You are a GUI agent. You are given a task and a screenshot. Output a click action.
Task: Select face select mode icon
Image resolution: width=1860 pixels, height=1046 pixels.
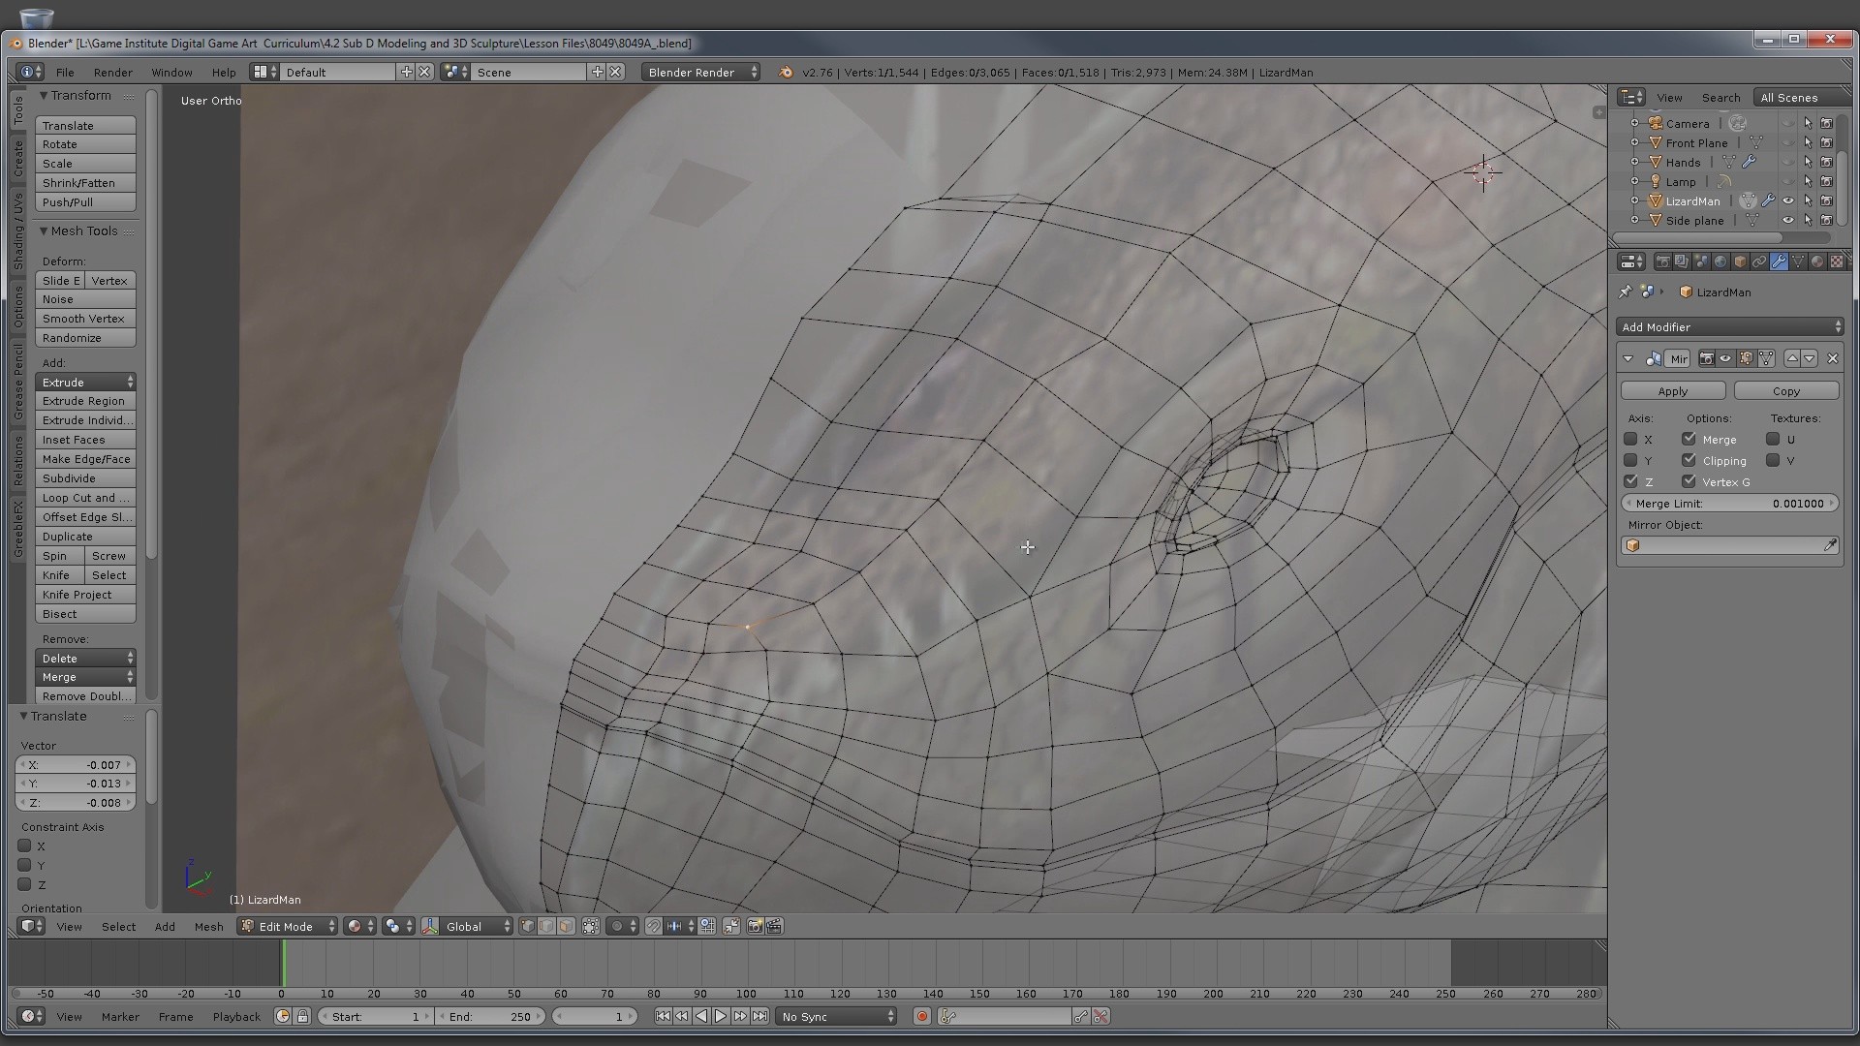(x=566, y=926)
